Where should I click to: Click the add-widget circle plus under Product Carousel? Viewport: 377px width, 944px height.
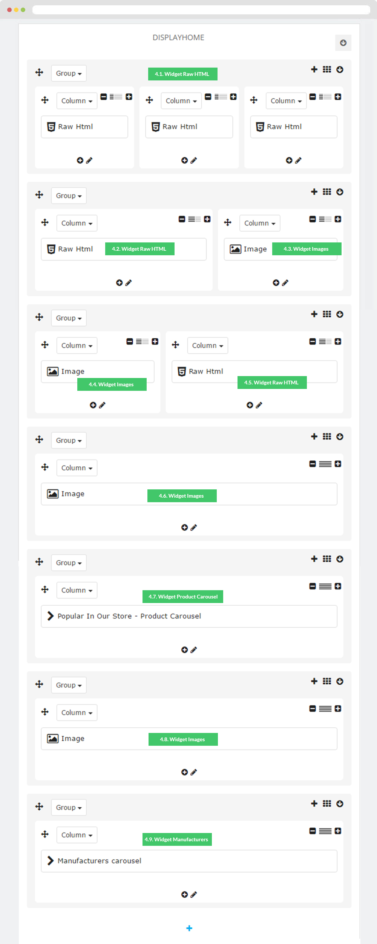point(184,650)
